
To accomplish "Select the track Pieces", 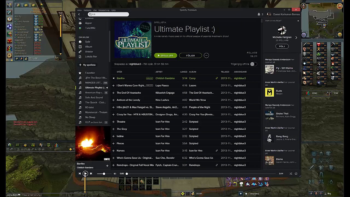I will tap(120, 143).
